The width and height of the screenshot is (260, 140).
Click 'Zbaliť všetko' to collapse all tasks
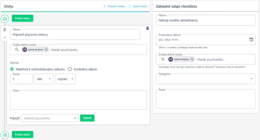click(x=138, y=6)
